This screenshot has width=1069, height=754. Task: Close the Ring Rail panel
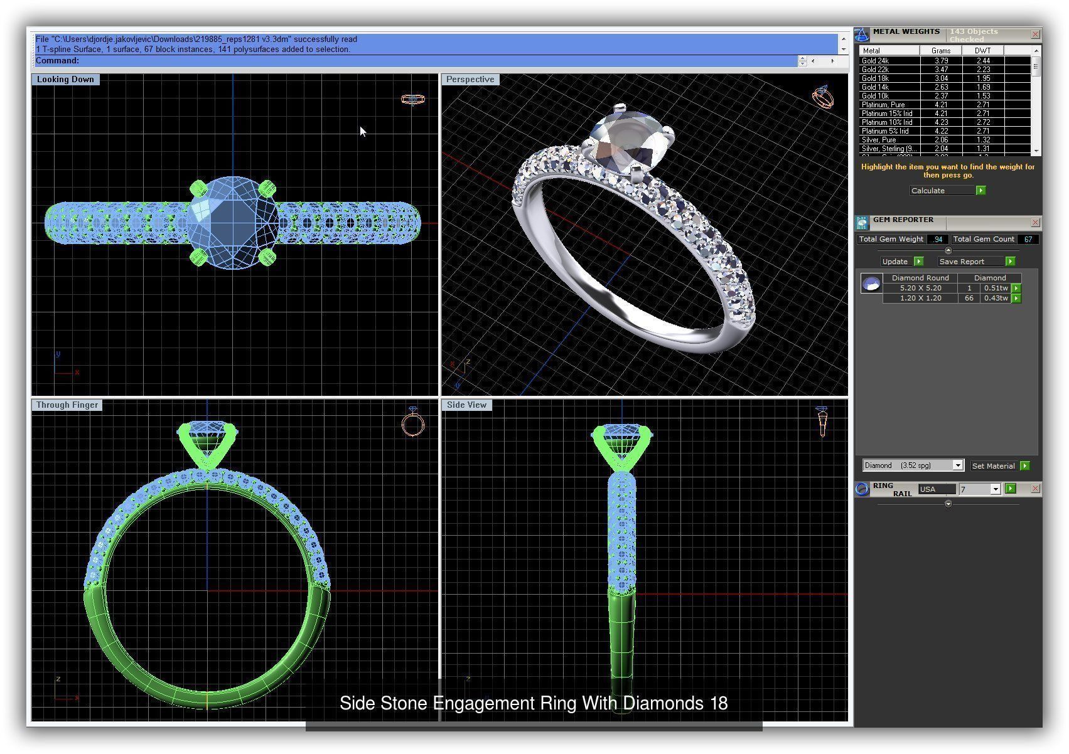tap(1036, 489)
